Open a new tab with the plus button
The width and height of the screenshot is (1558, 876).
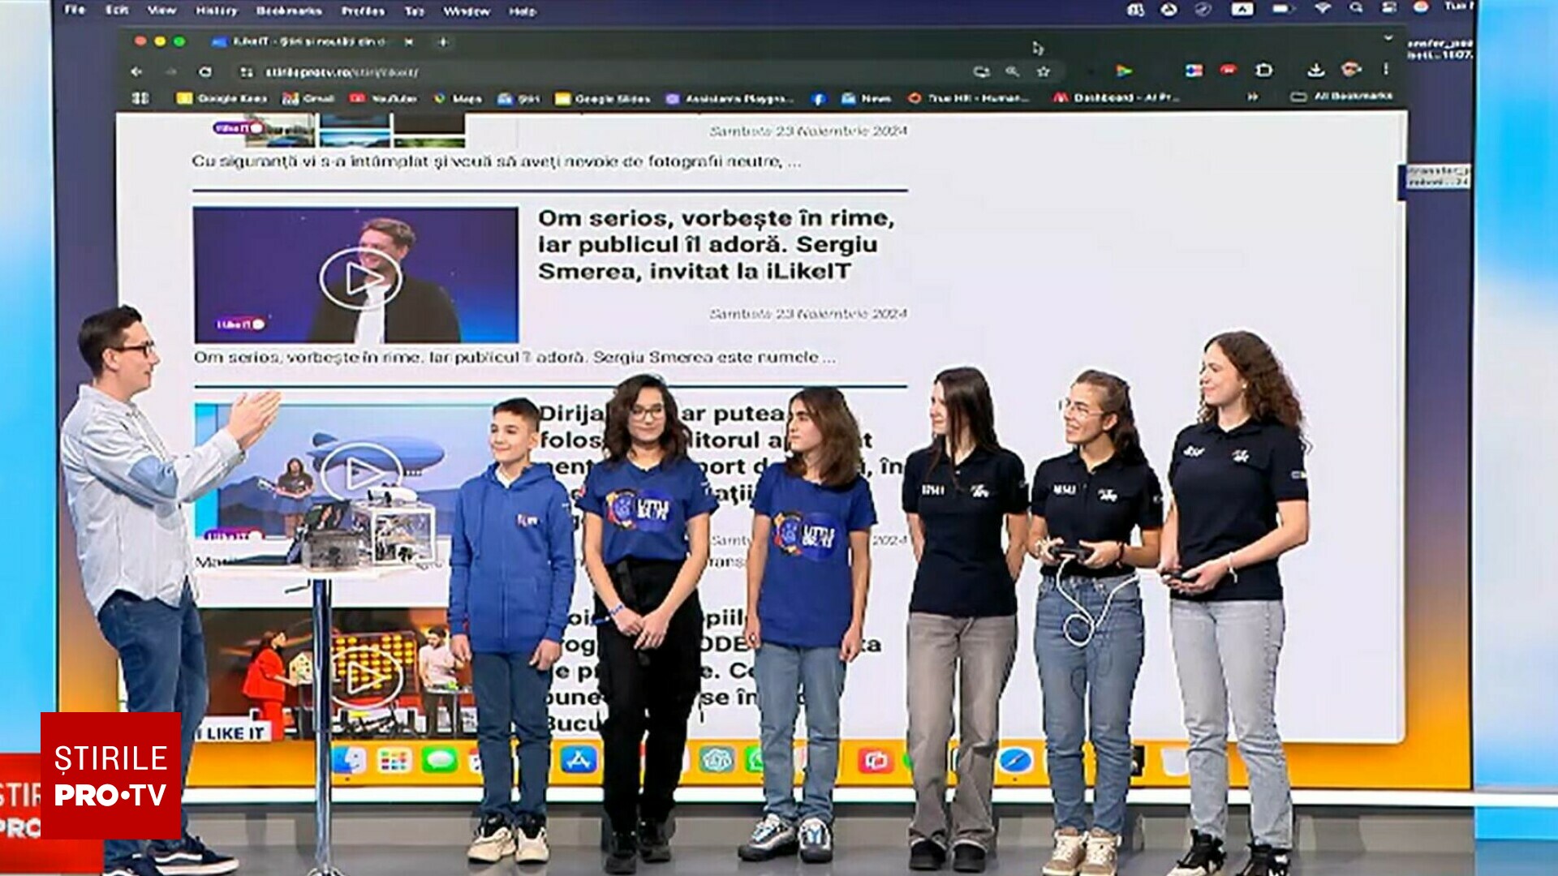[443, 41]
